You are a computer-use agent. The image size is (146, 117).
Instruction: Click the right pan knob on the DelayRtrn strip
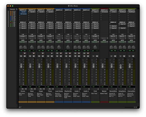124,47
